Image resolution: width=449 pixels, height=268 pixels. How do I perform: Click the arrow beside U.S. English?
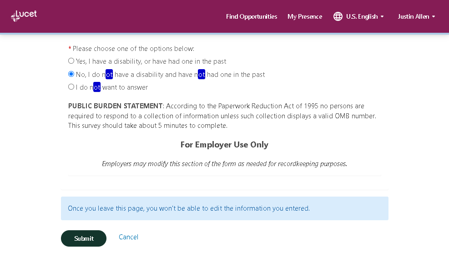[382, 17]
